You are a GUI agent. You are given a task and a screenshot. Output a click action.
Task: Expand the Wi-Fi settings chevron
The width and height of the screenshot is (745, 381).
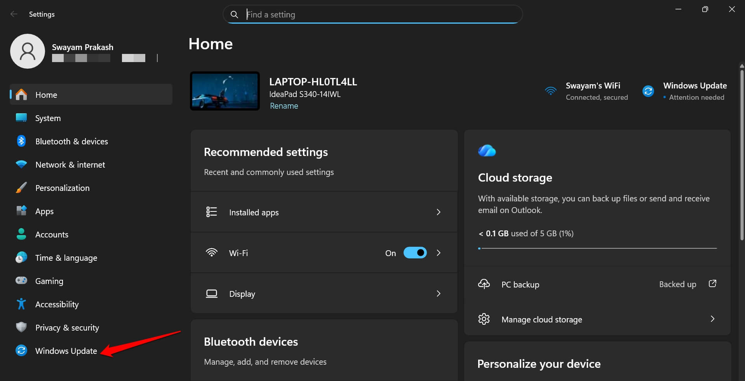(439, 253)
